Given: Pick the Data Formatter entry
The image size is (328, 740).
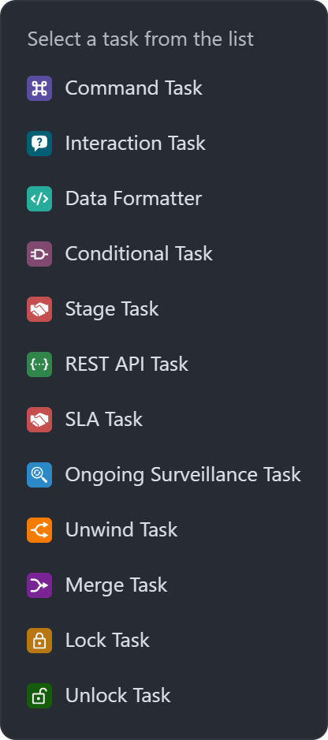Looking at the screenshot, I should coord(133,199).
